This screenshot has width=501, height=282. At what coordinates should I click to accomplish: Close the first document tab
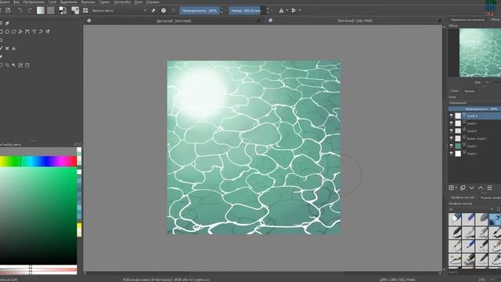click(259, 21)
